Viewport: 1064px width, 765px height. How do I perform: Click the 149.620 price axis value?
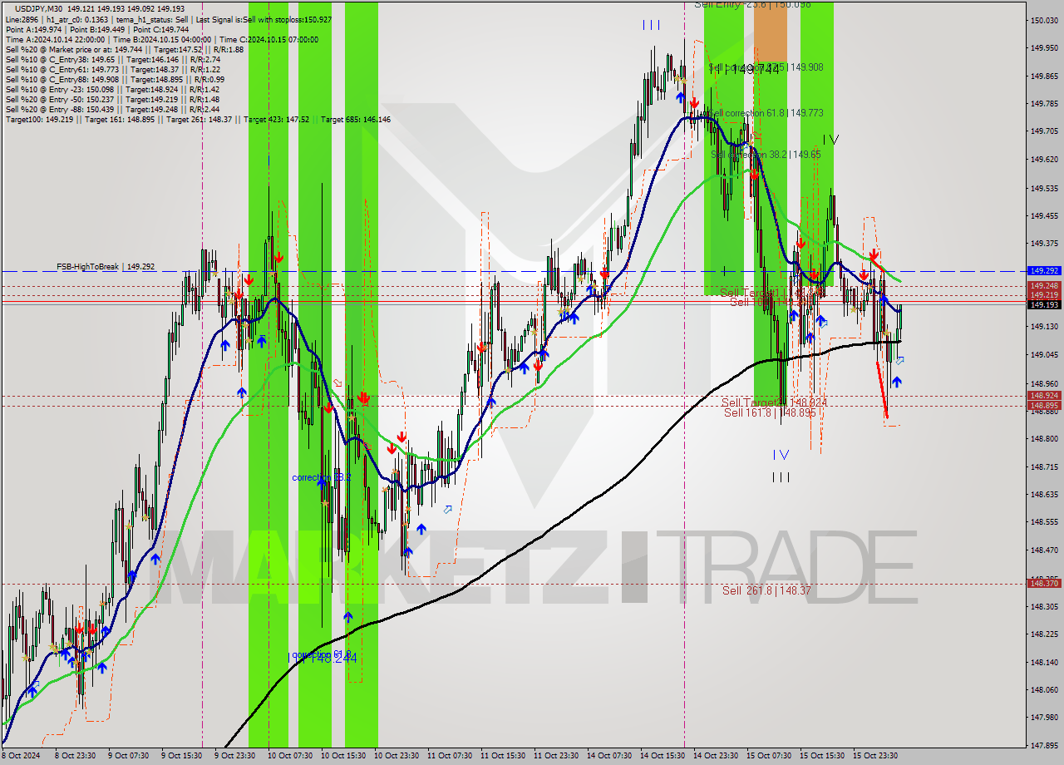pyautogui.click(x=1044, y=160)
